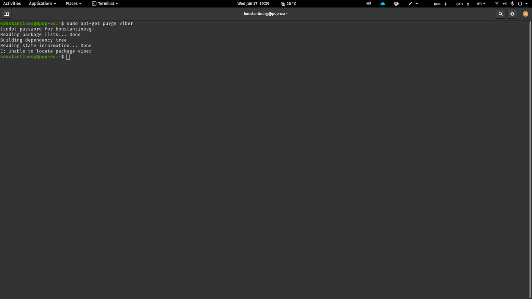Viewport: 532px width, 299px height.
Task: Click the volume speaker icon
Action: click(504, 4)
